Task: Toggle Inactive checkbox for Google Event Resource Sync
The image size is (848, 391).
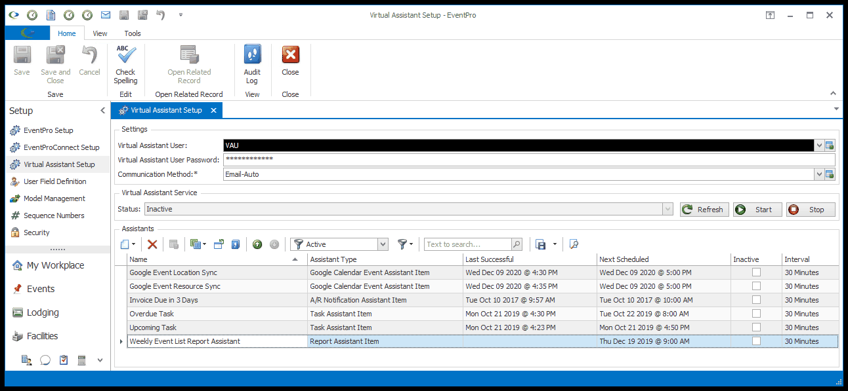Action: pyautogui.click(x=756, y=286)
